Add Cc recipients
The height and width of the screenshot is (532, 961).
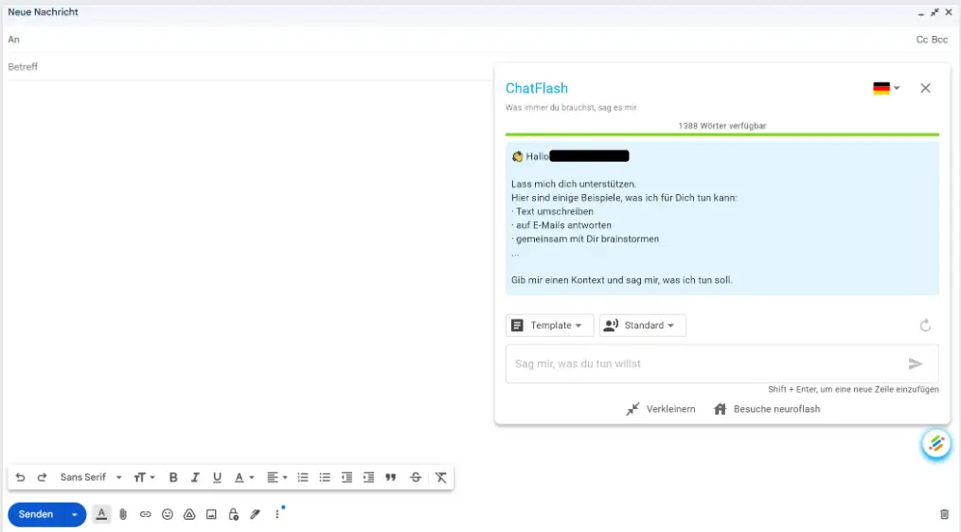point(922,39)
